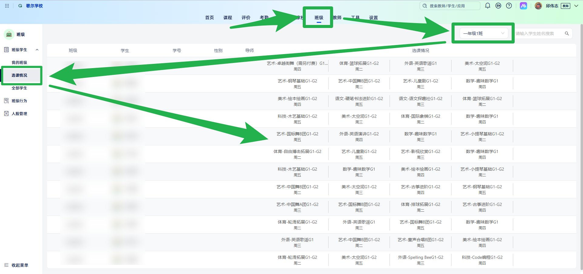Viewport: 583px width, 274px height.
Task: Click the collapse menu icon at bottom-left
Action: pyautogui.click(x=6, y=265)
